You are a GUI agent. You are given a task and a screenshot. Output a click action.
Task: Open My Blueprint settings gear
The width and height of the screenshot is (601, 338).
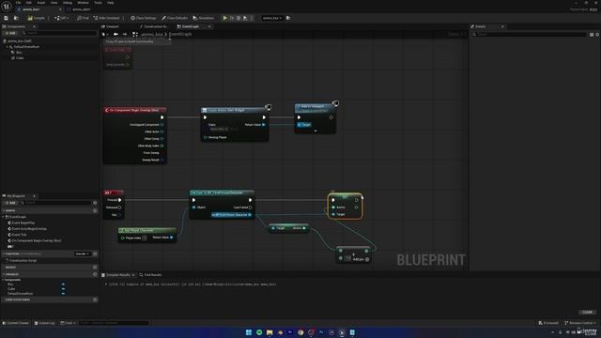click(95, 203)
